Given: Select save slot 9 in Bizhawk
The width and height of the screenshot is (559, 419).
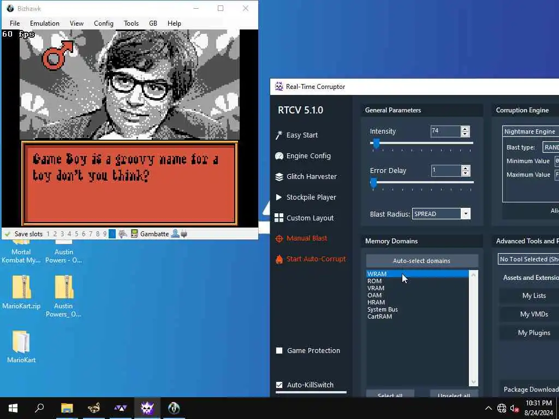Looking at the screenshot, I should [104, 234].
